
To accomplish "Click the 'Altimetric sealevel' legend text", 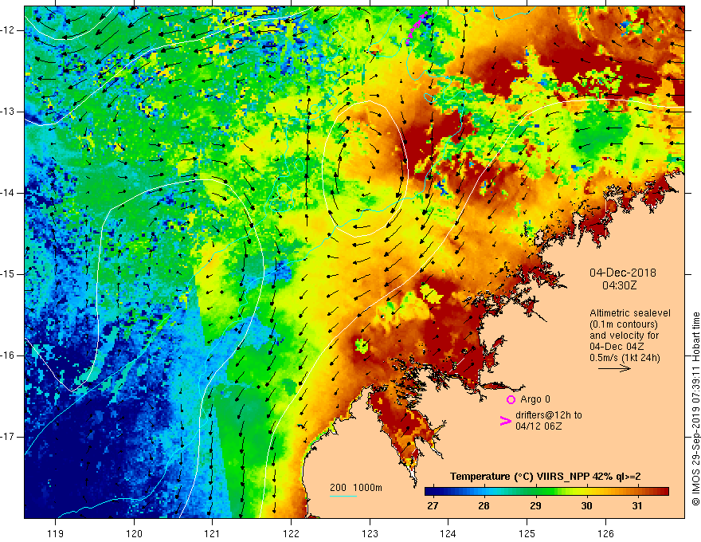I will coord(630,313).
